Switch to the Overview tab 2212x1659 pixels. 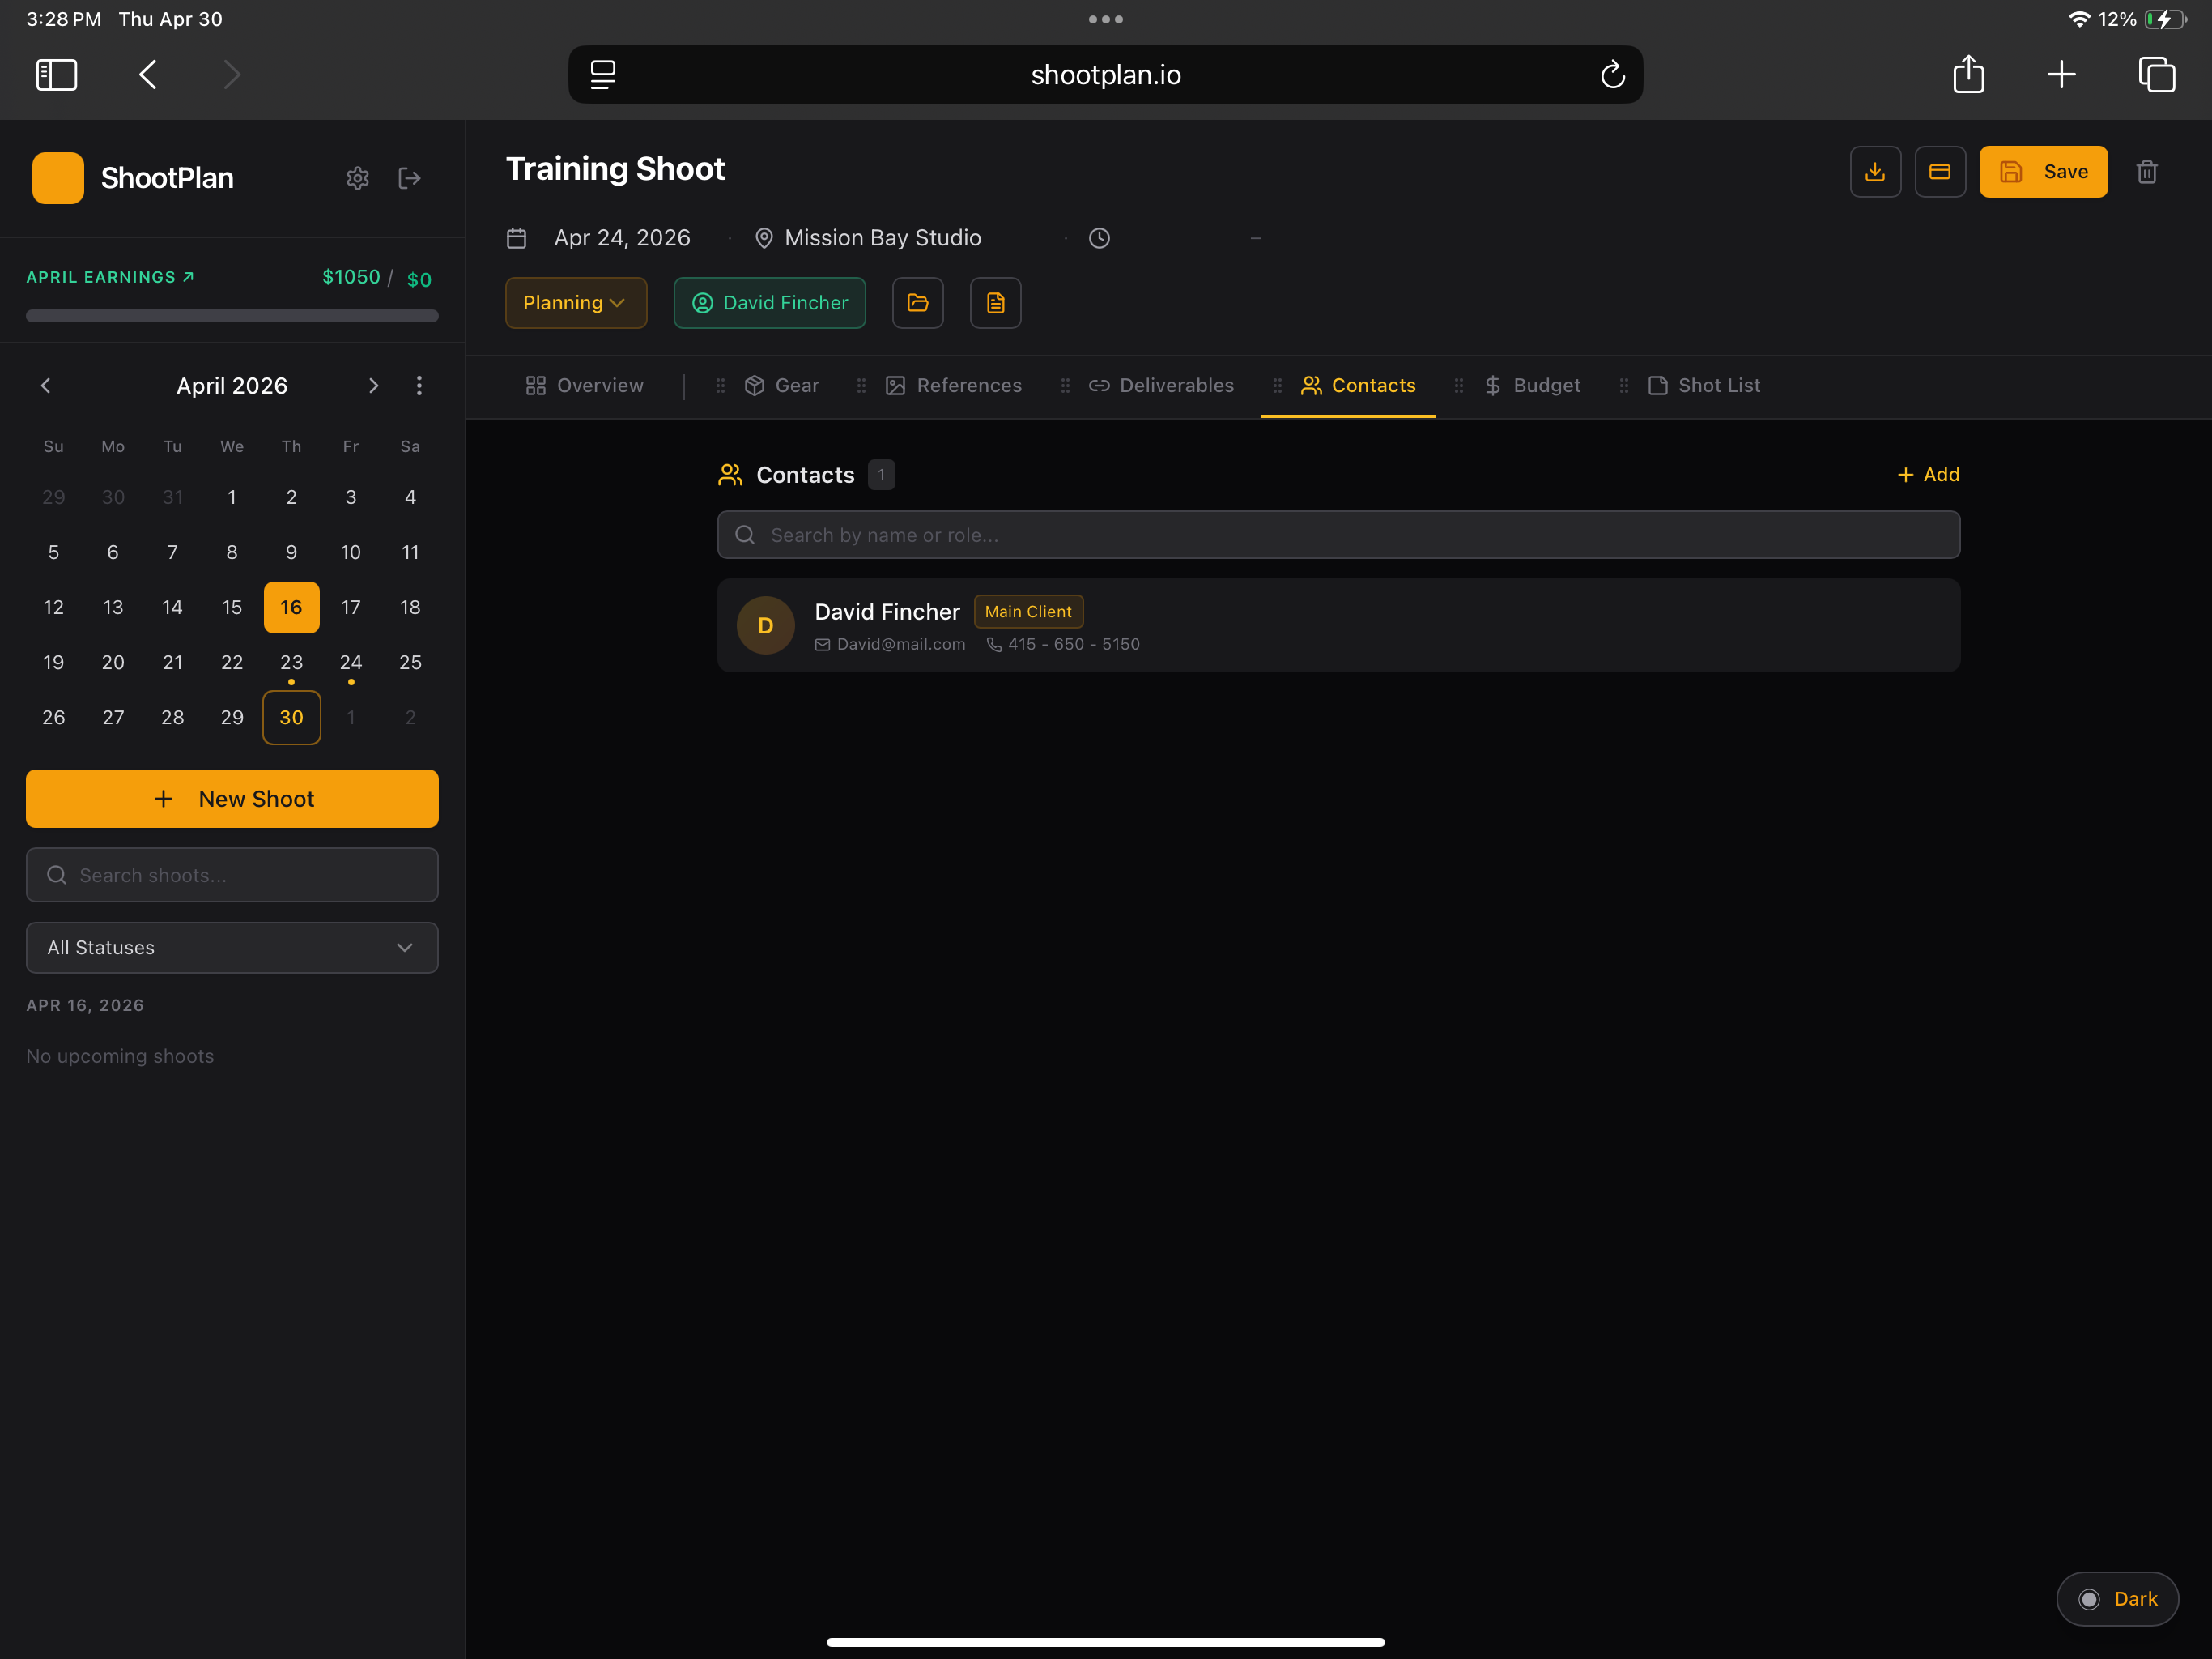pos(585,386)
